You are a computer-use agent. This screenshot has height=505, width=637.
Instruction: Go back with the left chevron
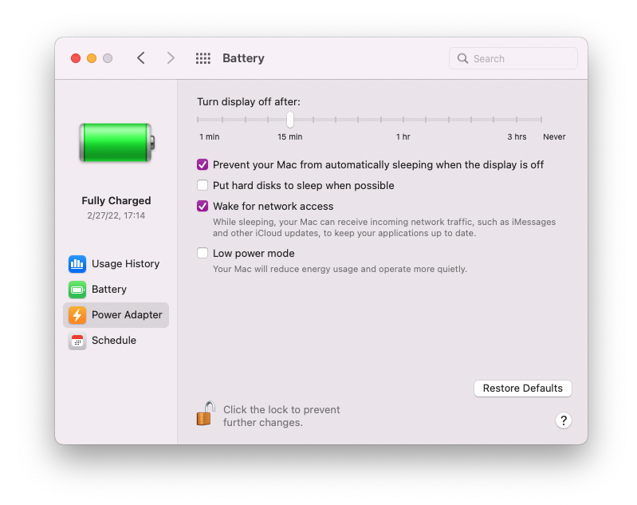(141, 58)
